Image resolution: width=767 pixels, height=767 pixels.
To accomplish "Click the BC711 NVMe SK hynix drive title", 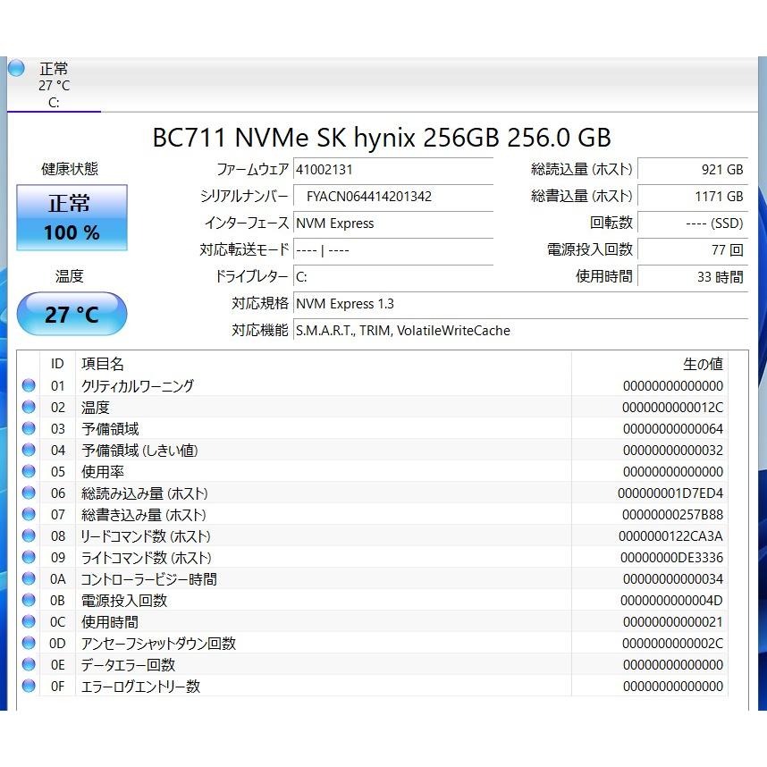I will pos(382,137).
